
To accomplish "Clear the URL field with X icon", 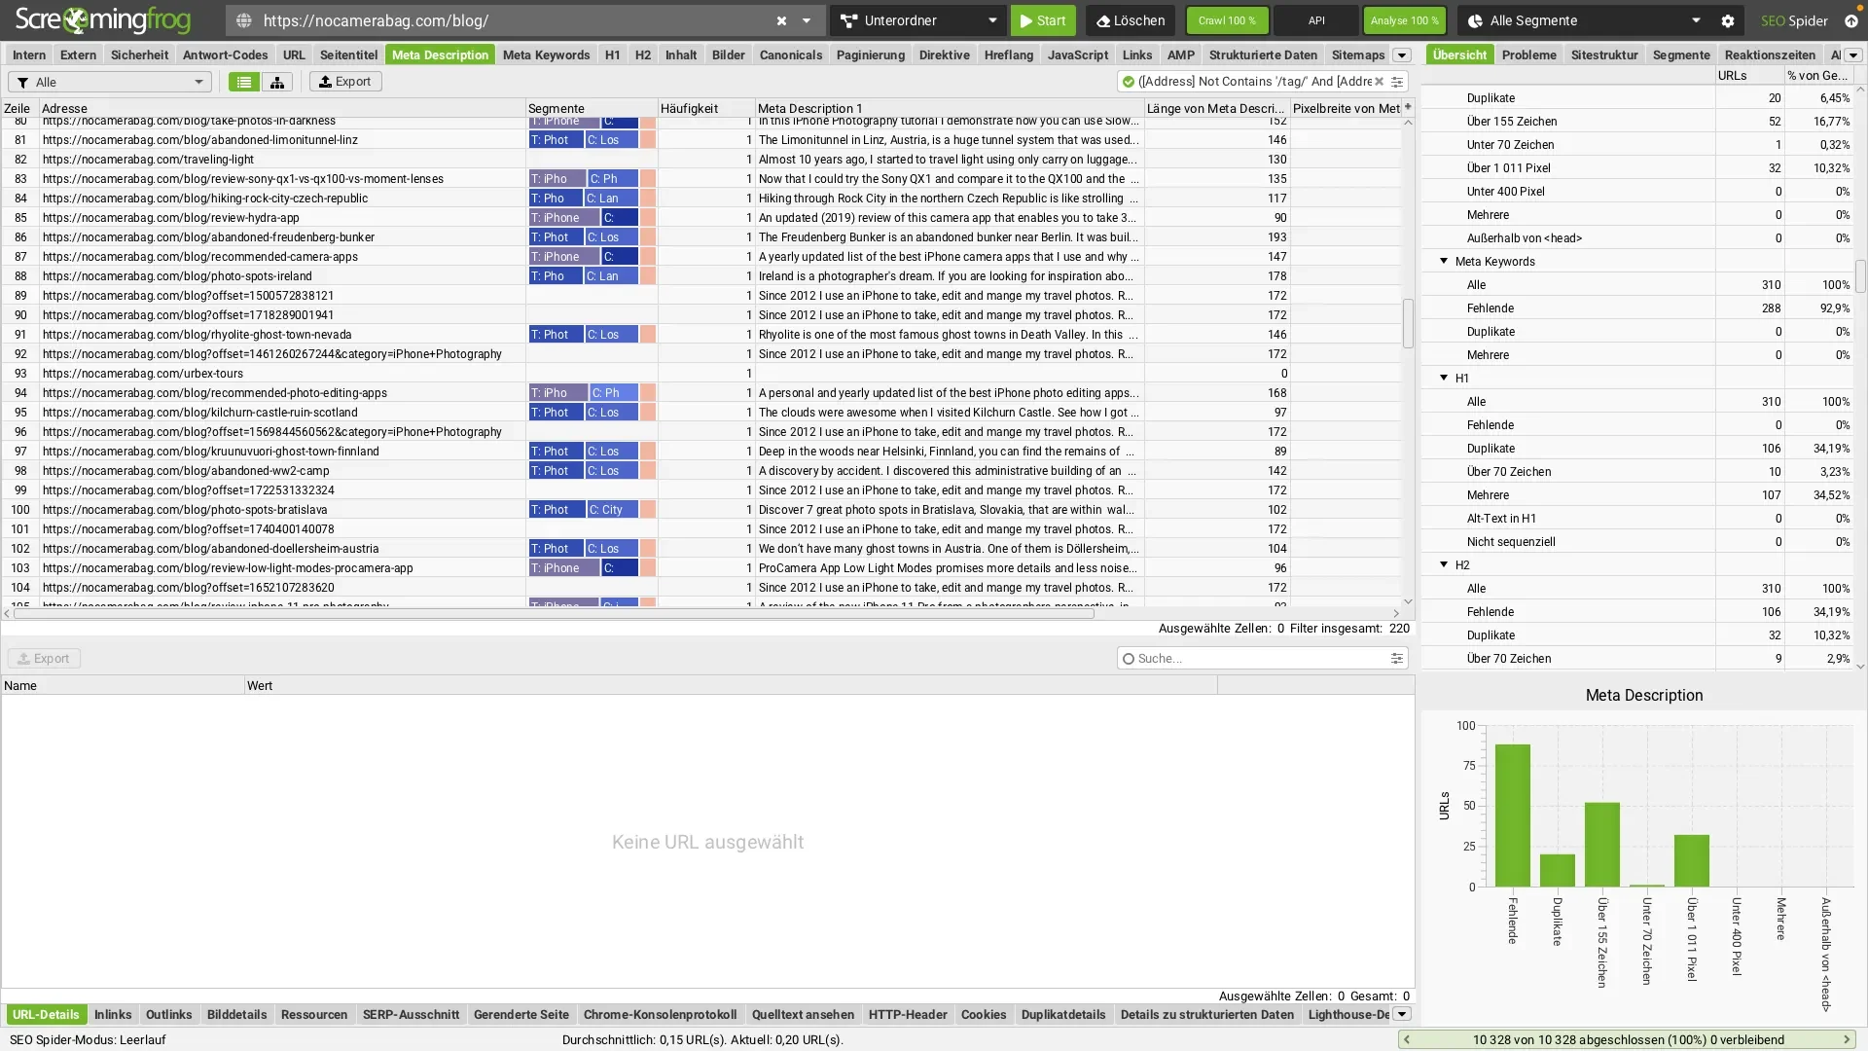I will tap(781, 20).
